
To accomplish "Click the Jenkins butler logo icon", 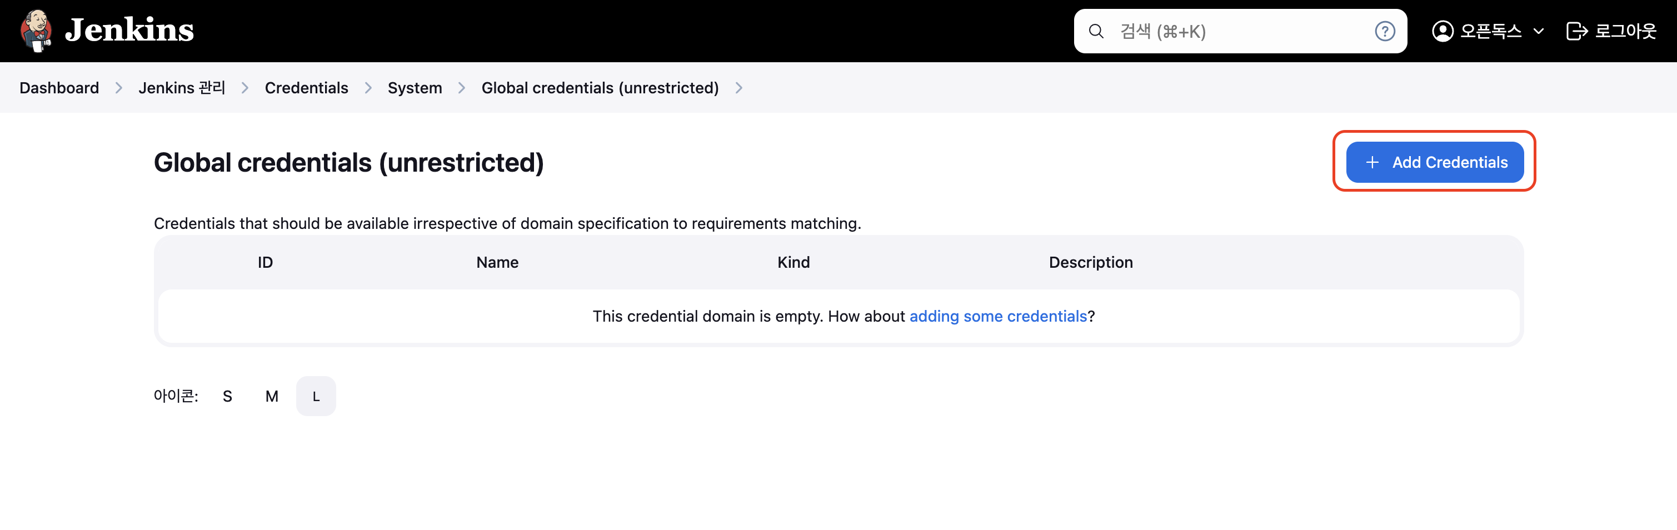I will coord(36,31).
